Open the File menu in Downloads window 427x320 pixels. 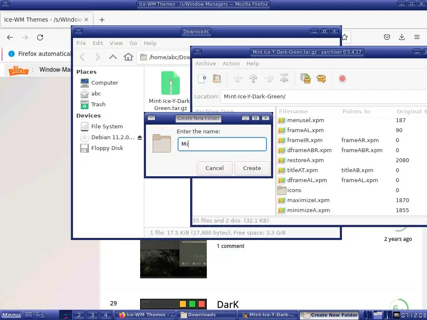point(81,43)
